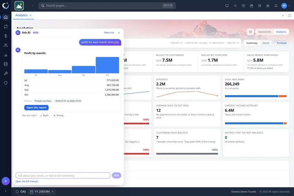
Task: Go back with the top bar chevron
Action: [x=33, y=6]
